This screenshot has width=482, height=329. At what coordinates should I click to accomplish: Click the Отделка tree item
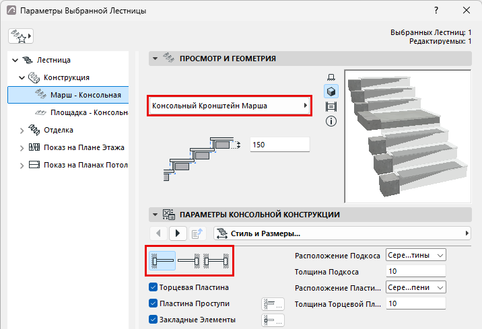tap(59, 131)
